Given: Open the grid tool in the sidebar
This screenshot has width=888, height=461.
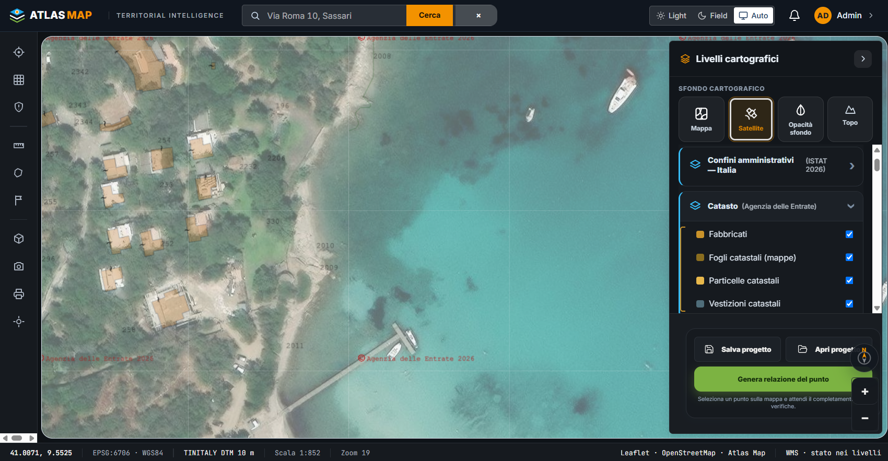Looking at the screenshot, I should point(19,80).
